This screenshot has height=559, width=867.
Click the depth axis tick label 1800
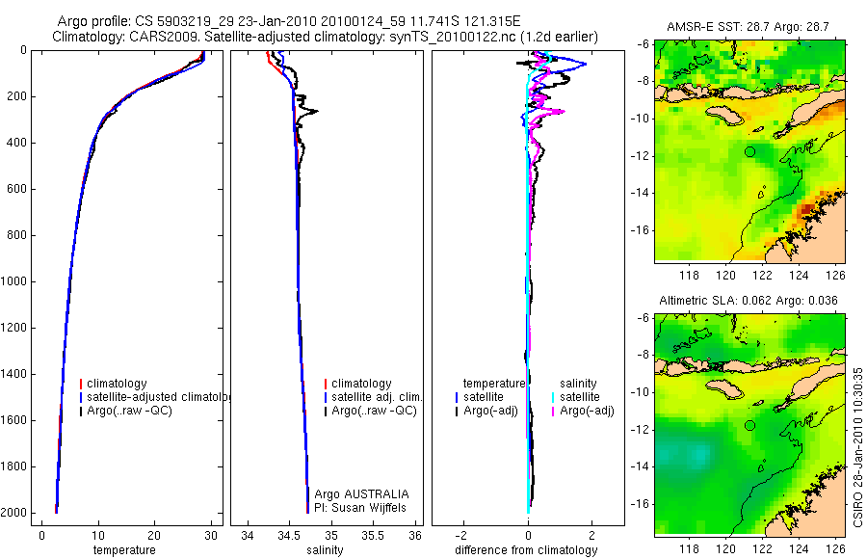pos(14,466)
